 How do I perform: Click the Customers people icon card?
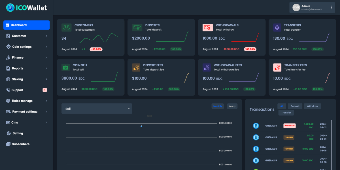(66, 27)
